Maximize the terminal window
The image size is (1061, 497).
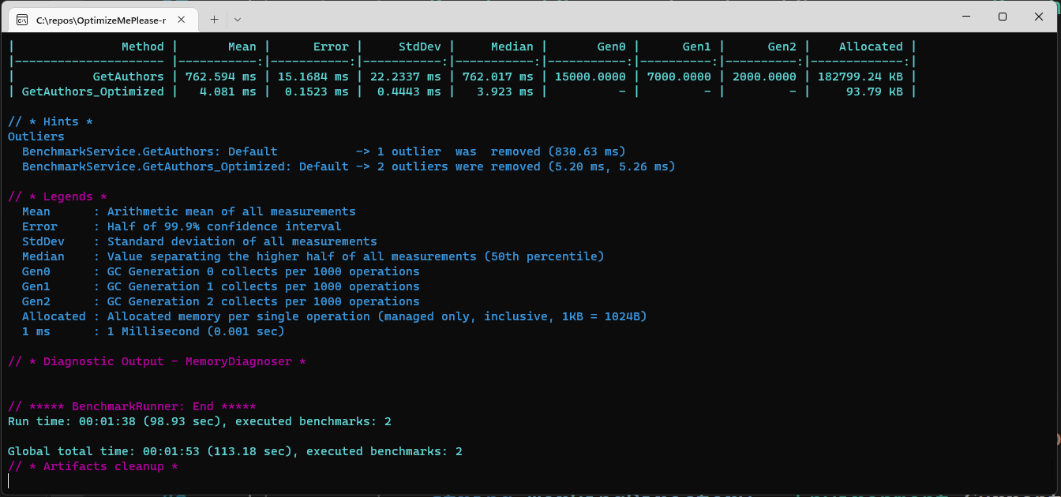pyautogui.click(x=1003, y=17)
